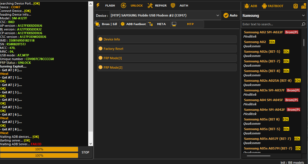Click the lower 100% progress bar
308x164 pixels.
39,155
